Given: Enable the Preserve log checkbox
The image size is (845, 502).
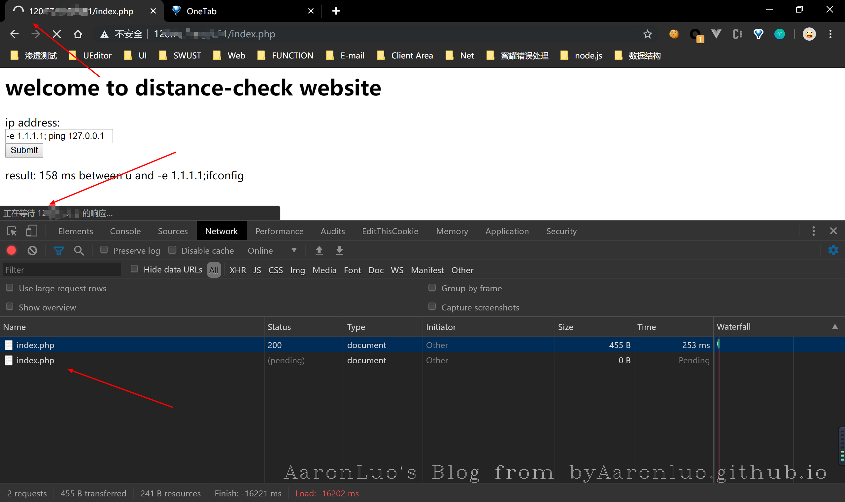Looking at the screenshot, I should click(104, 250).
